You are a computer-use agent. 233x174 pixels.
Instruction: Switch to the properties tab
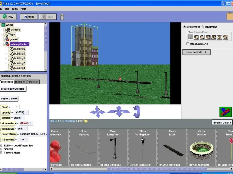click(x=7, y=82)
